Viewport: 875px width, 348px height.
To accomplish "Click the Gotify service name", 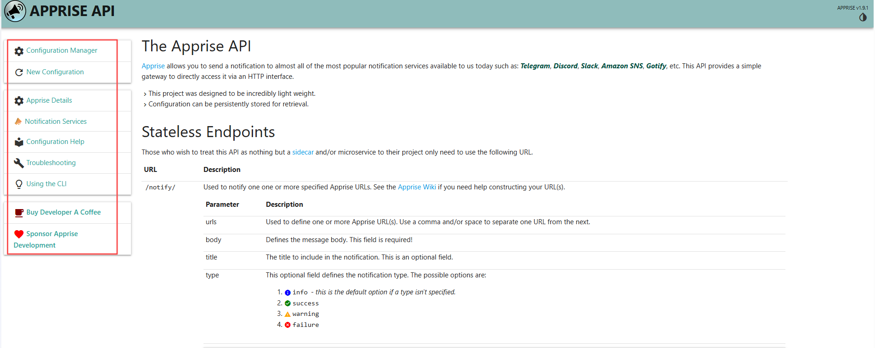I will [x=656, y=66].
